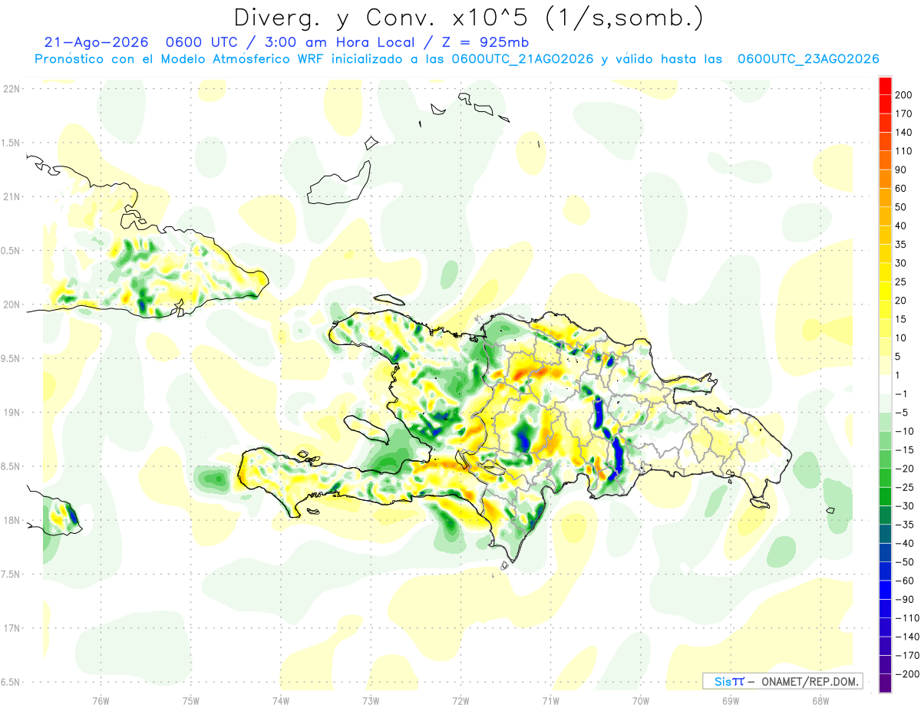Click the '19N' latitude label
Image resolution: width=921 pixels, height=711 pixels.
pyautogui.click(x=11, y=413)
